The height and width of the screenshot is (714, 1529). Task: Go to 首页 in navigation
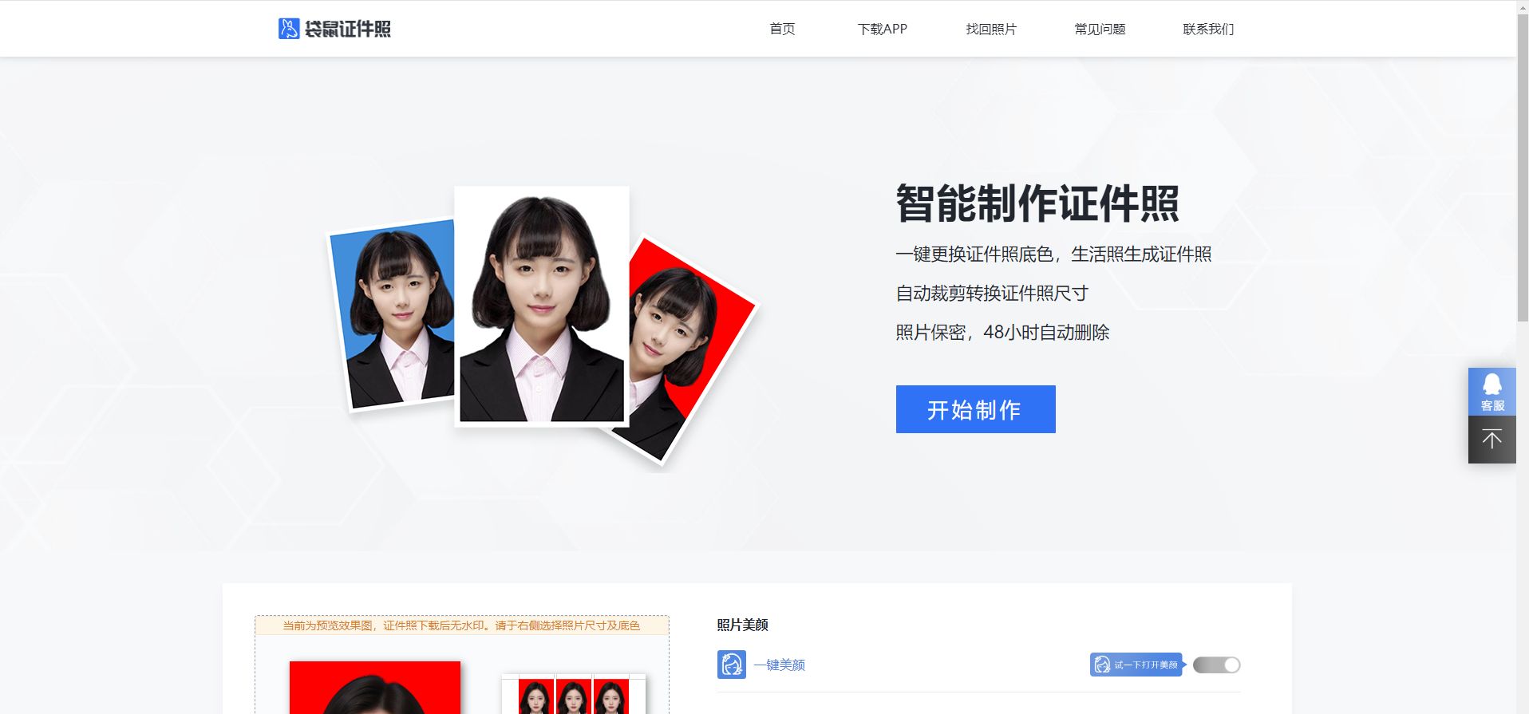(x=782, y=29)
